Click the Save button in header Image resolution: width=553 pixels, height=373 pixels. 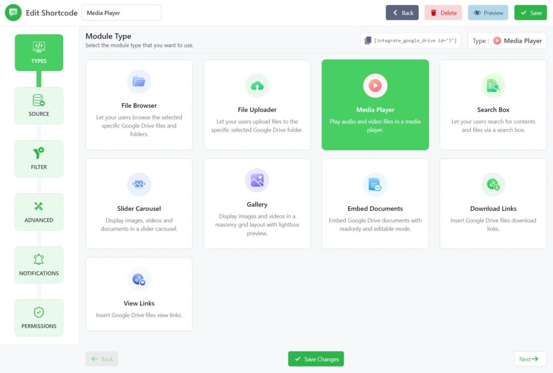click(530, 13)
